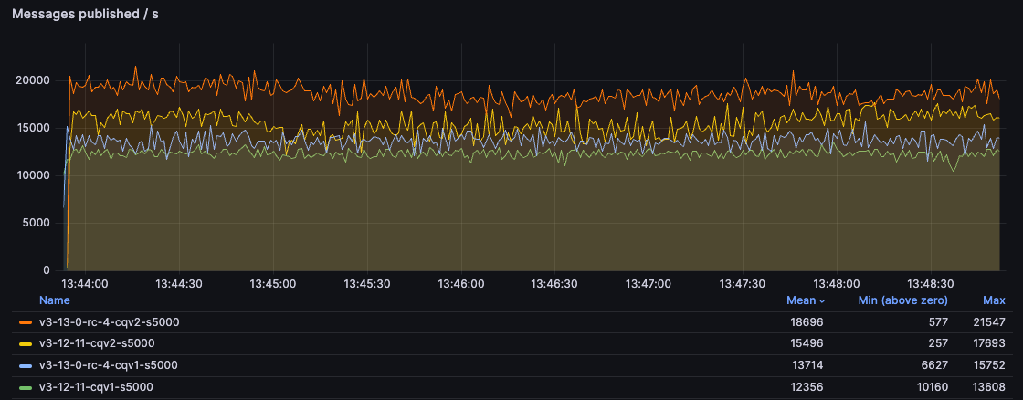The height and width of the screenshot is (400, 1023).
Task: Toggle the v3-12-11-cqv1-s5000 legend entry
Action: (96, 387)
